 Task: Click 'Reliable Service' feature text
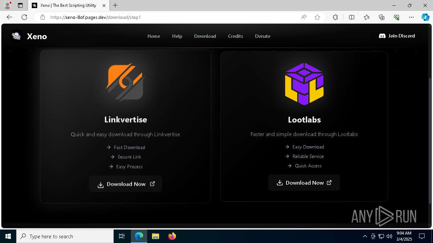[x=308, y=156]
